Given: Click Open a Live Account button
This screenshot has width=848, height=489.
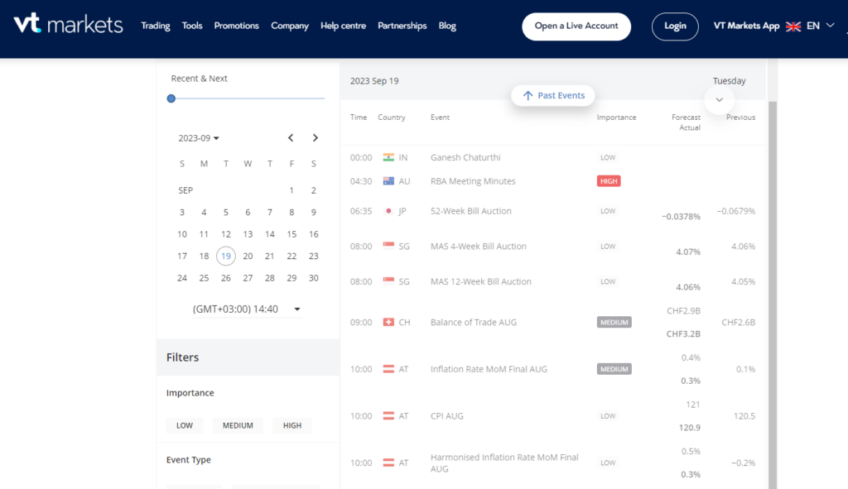Looking at the screenshot, I should click(576, 26).
